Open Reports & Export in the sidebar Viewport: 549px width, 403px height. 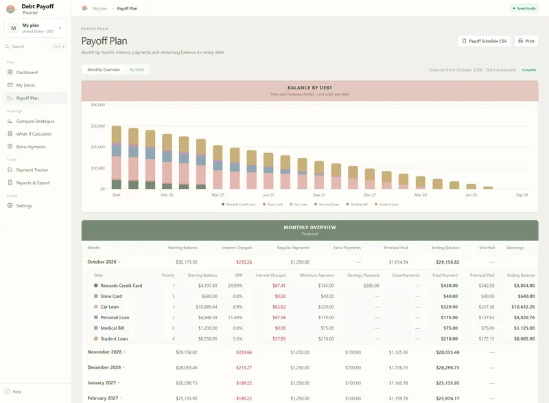[x=35, y=183]
